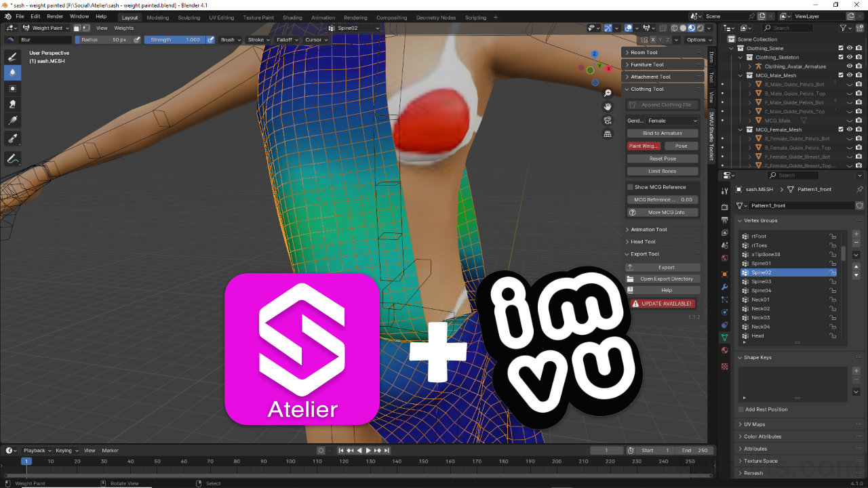Toggle Radius pressure sensitivity icon

pyautogui.click(x=137, y=40)
